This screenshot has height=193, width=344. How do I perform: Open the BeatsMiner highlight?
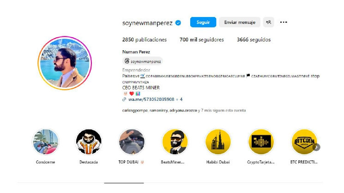click(x=175, y=146)
